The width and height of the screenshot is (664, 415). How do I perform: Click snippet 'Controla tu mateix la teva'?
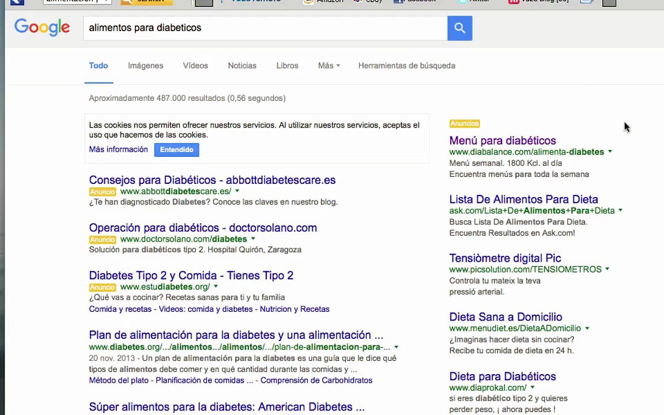point(495,281)
